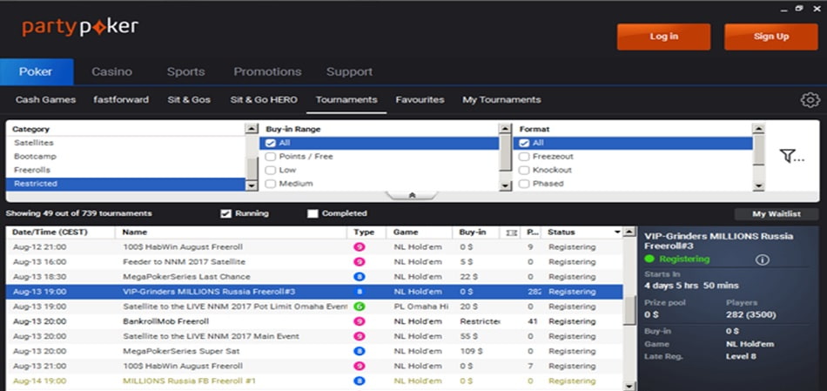The width and height of the screenshot is (827, 391).
Task: Click the type icon of MegaPokerSeries Super Sat
Action: tap(360, 351)
